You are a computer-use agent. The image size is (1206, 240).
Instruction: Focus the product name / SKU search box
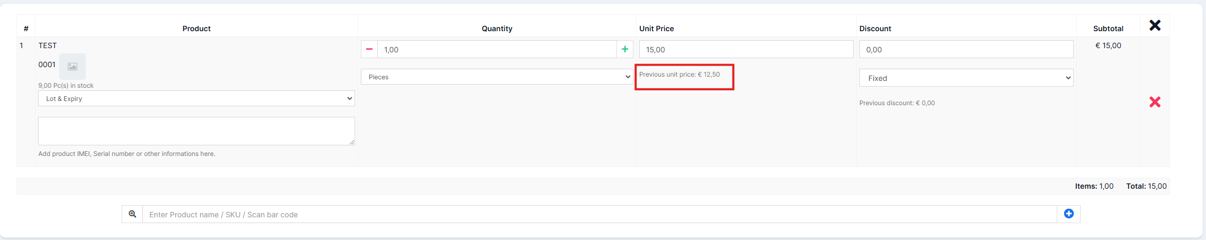pos(599,214)
